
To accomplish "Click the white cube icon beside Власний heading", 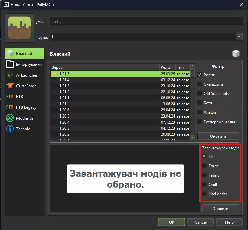I will (x=236, y=54).
